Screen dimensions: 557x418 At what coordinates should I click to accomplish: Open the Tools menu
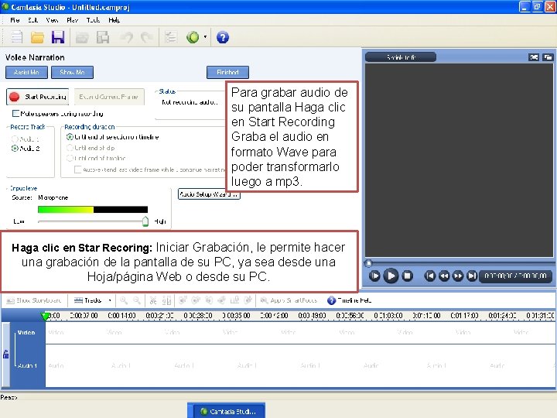(x=93, y=20)
